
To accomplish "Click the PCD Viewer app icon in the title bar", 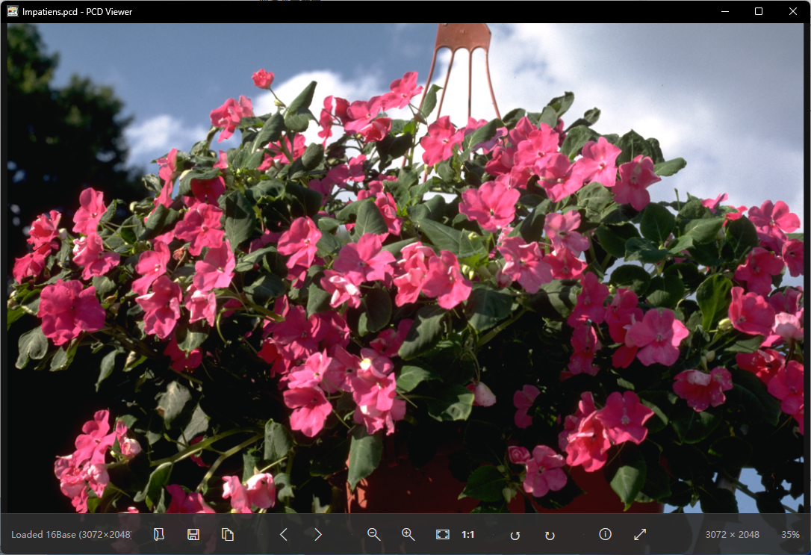I will (x=13, y=11).
